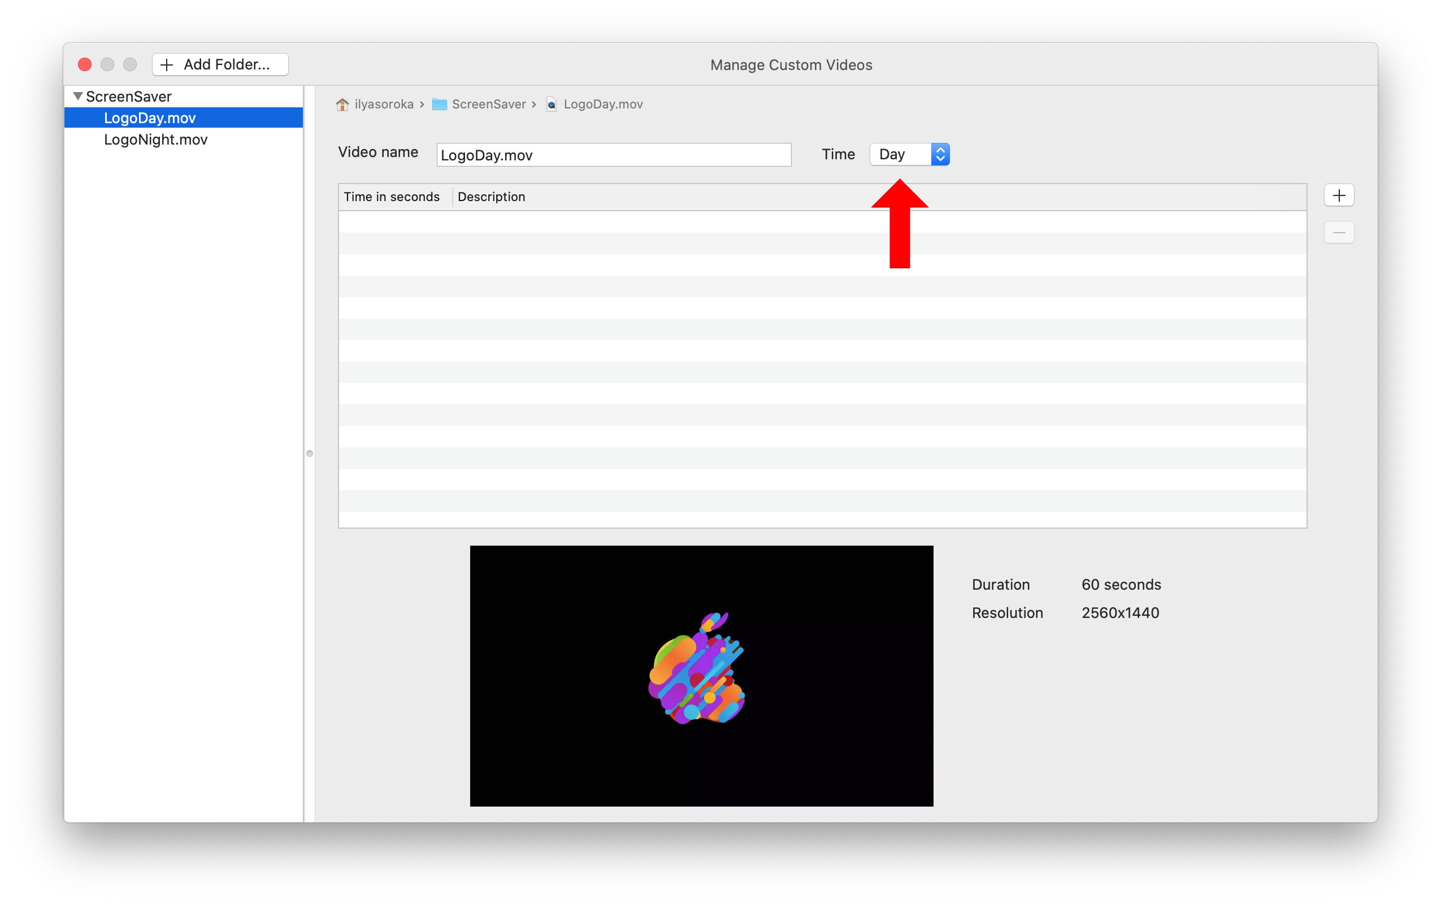Select the ScreenSaver folder in sidebar
Screen dimensions: 1441x906
(129, 96)
